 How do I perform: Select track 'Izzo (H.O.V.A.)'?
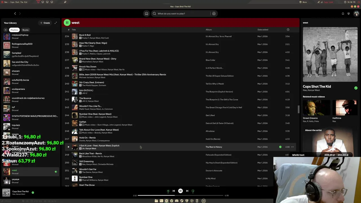[180, 92]
